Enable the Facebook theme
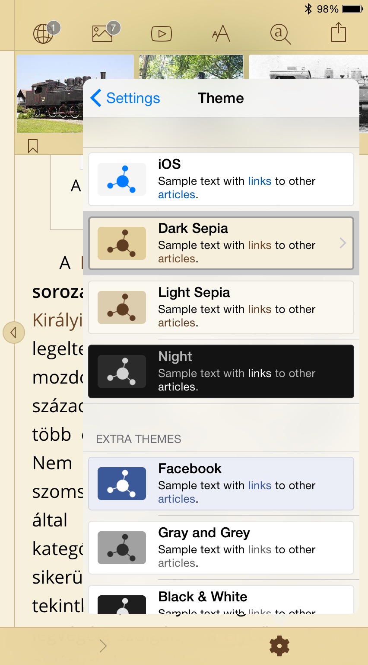Image resolution: width=368 pixels, height=665 pixels. point(221,484)
